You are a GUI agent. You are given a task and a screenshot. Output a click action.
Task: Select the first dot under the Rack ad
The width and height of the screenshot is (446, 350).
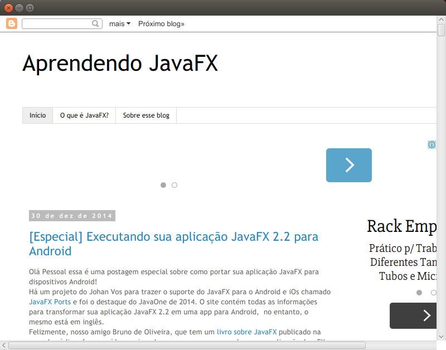(x=419, y=291)
